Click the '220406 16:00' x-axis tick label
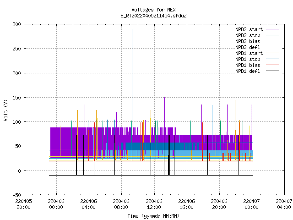 [186, 204]
